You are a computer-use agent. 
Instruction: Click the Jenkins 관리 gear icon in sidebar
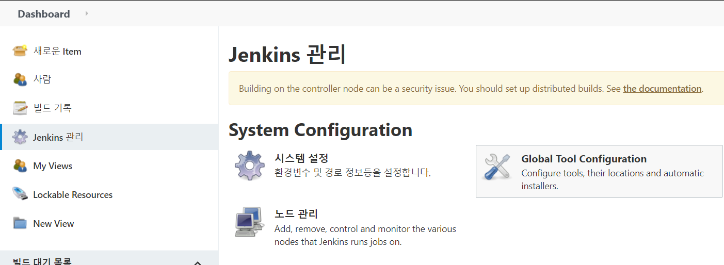click(x=20, y=137)
